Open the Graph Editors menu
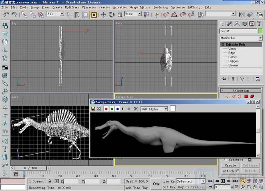The width and height of the screenshot is (265, 191). coord(140,7)
